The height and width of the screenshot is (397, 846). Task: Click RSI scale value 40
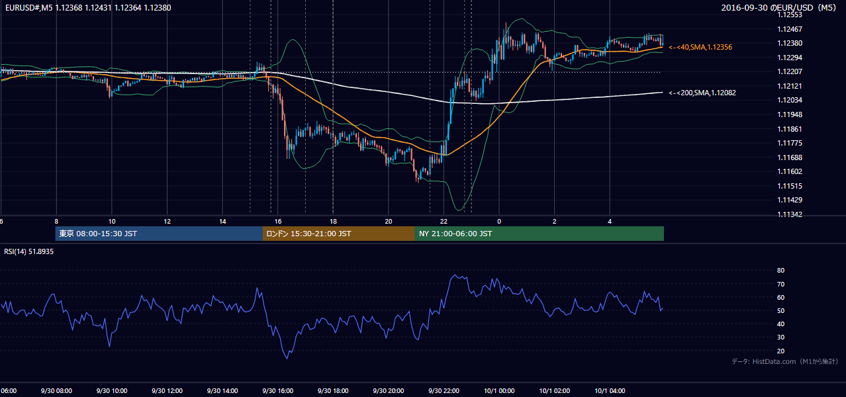coord(781,324)
